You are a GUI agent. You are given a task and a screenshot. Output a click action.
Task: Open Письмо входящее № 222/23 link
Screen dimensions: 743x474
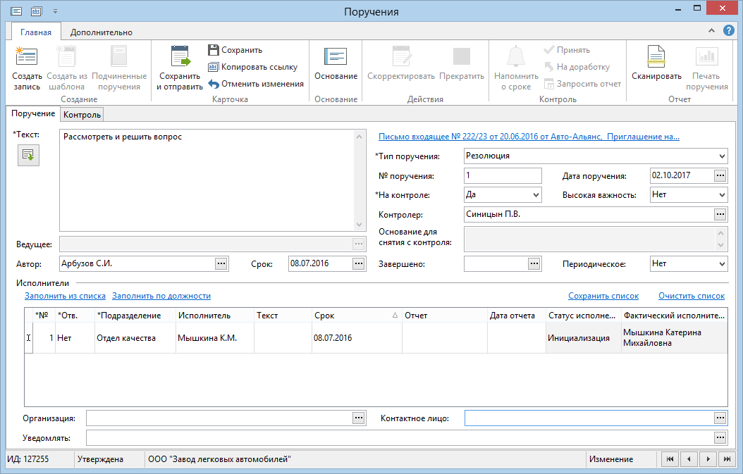click(529, 137)
